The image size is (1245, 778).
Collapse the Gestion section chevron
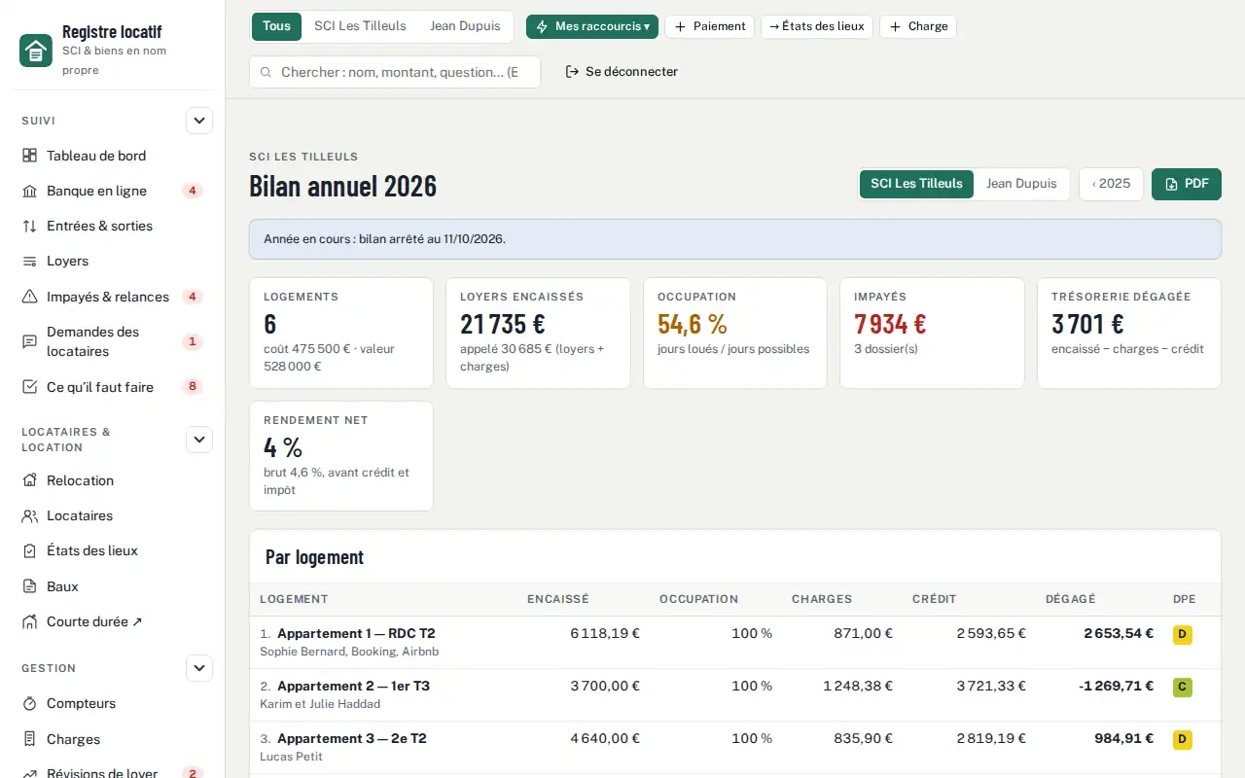pos(199,668)
